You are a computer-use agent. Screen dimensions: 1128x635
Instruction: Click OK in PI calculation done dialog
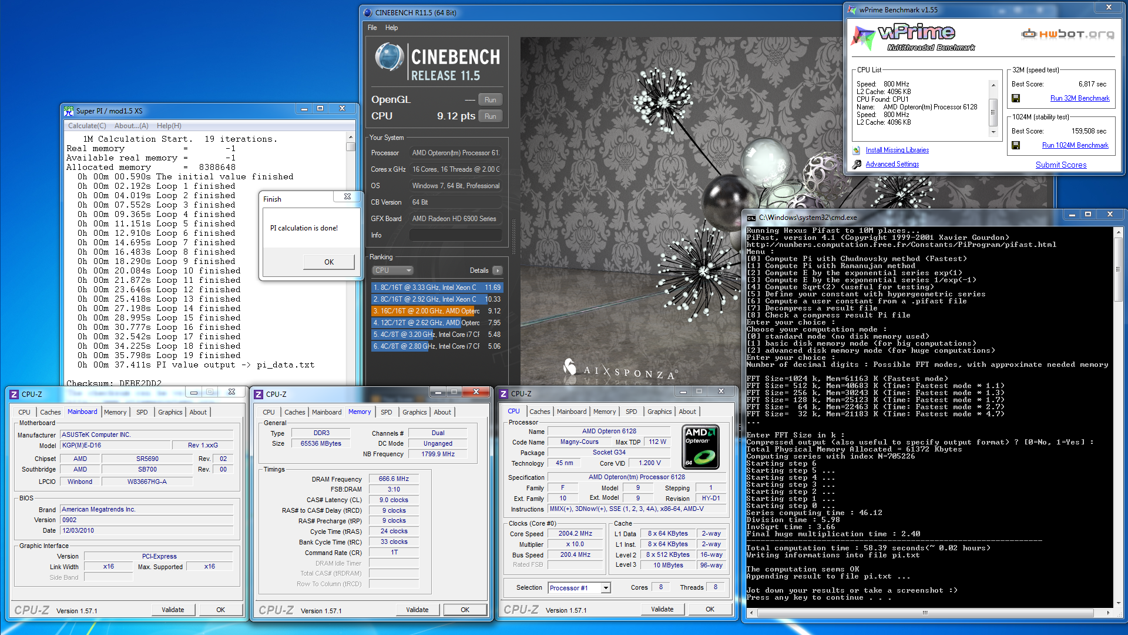[x=329, y=262]
